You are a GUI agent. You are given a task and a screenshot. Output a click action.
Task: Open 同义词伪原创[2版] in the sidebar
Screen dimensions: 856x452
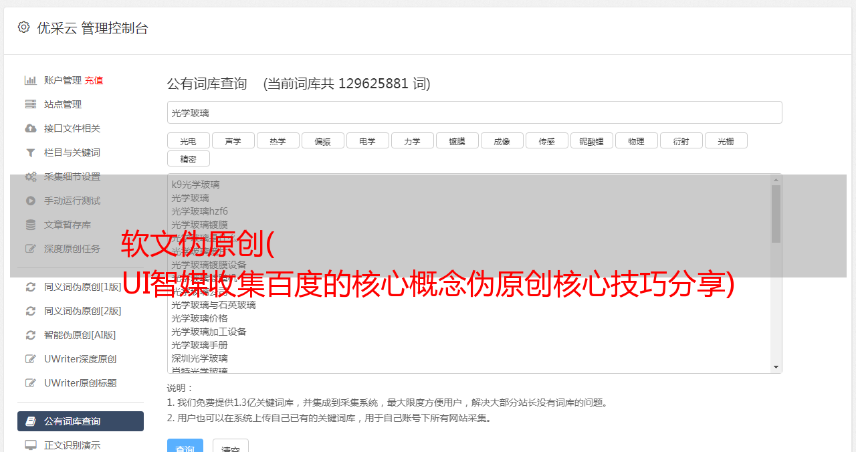(x=83, y=311)
